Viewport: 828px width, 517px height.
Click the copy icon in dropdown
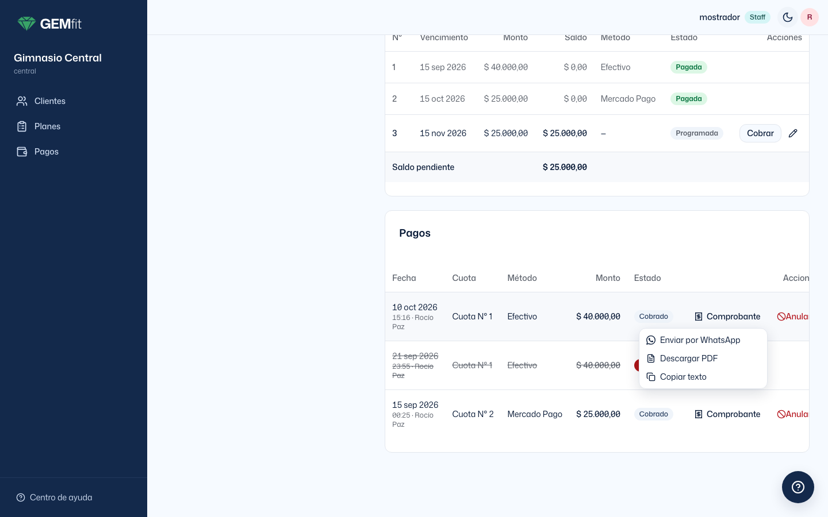pyautogui.click(x=651, y=377)
